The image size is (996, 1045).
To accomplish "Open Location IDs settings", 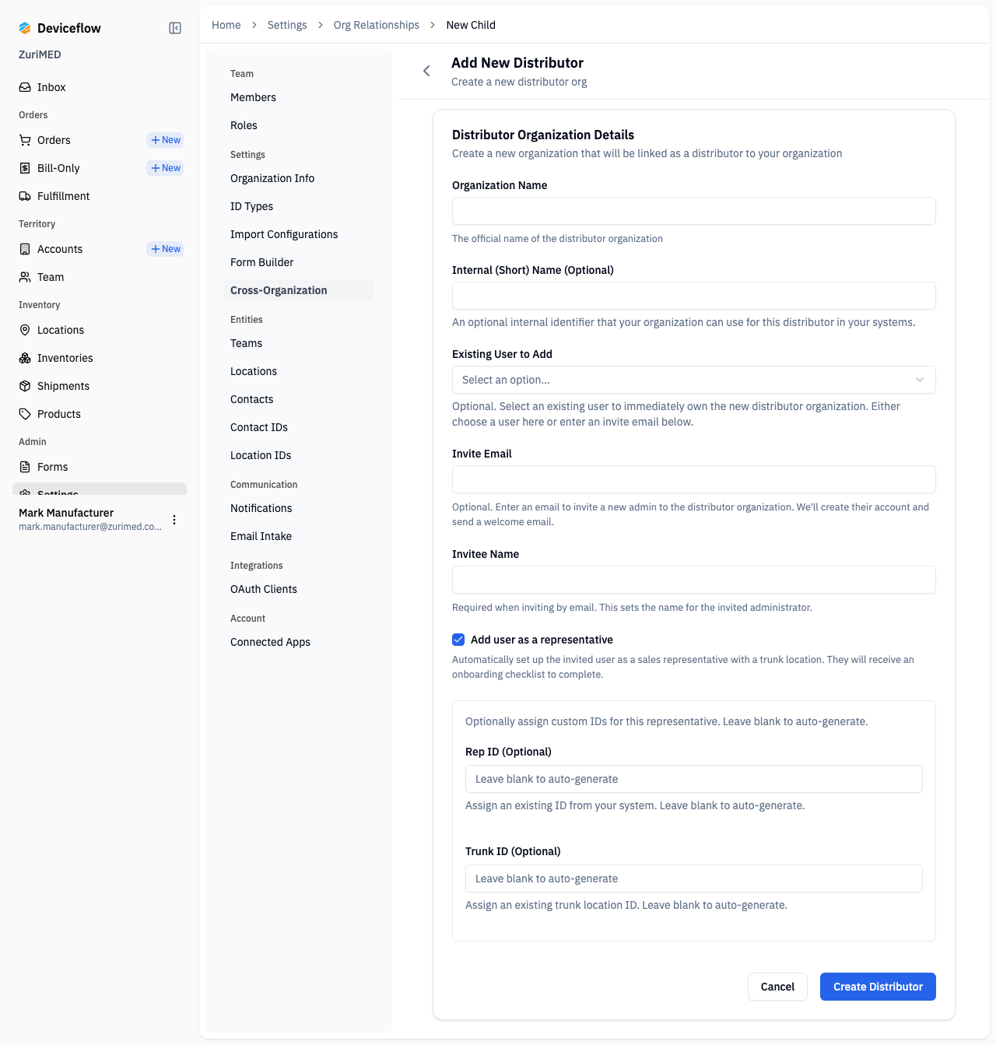I will tap(299, 455).
